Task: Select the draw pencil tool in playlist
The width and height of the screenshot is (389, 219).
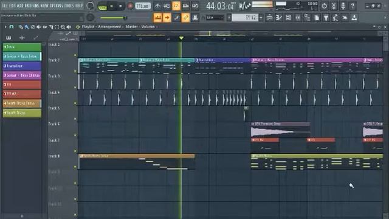Action: point(21,27)
